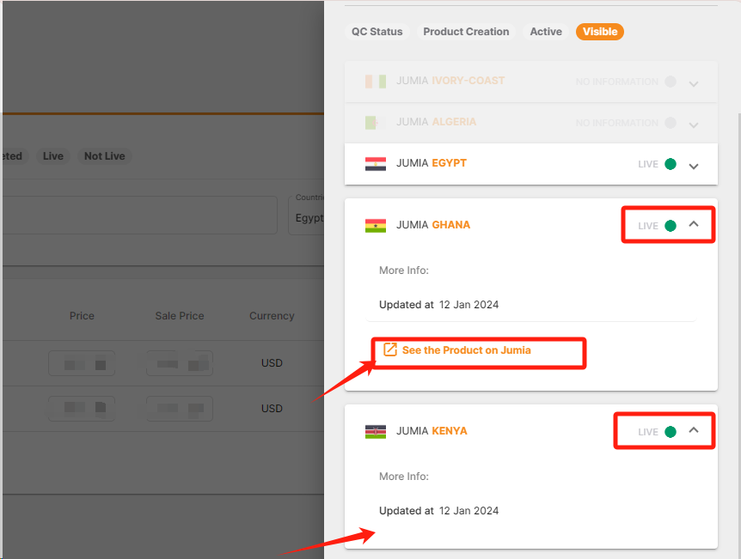Image resolution: width=741 pixels, height=559 pixels.
Task: Click the info circle on the Algeria row
Action: point(670,122)
